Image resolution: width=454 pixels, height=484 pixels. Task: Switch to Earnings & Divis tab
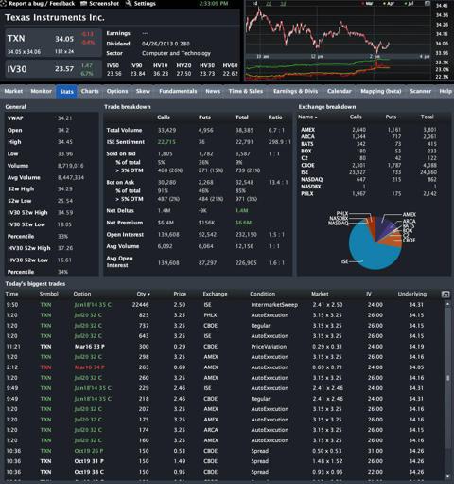click(295, 91)
